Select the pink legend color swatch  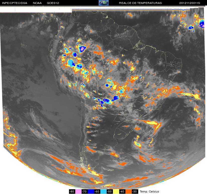(x=78, y=191)
